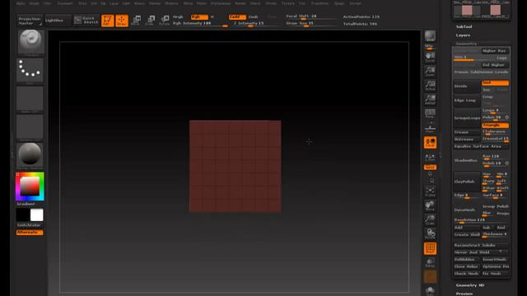This screenshot has width=527, height=296.
Task: Open the stroke type selector (dots)
Action: tap(30, 71)
